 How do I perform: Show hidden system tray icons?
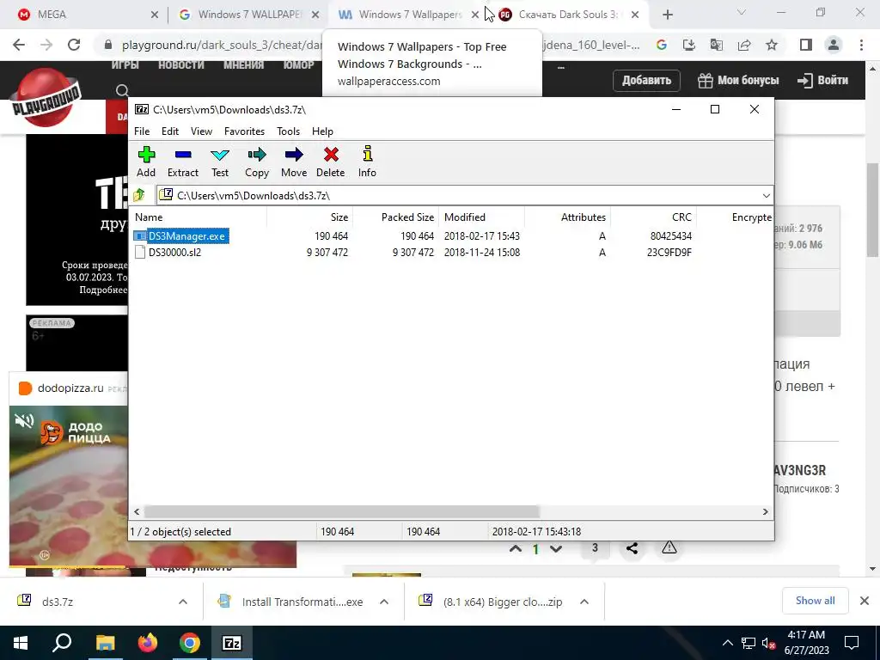tap(727, 643)
